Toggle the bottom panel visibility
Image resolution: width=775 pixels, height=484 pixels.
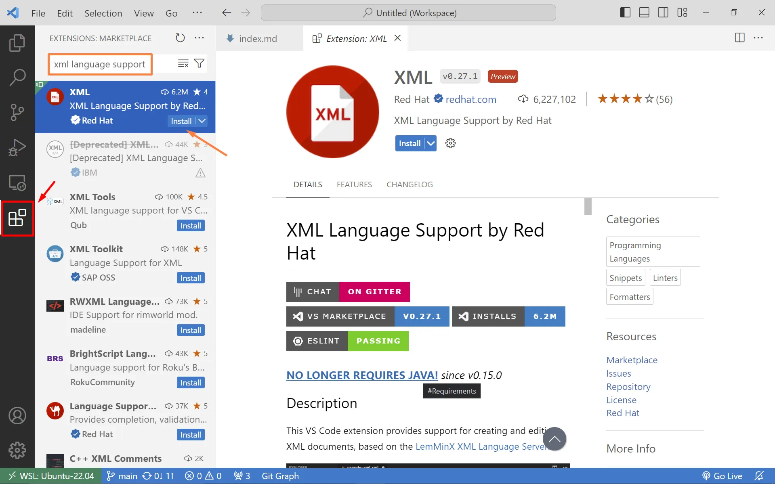click(x=644, y=13)
